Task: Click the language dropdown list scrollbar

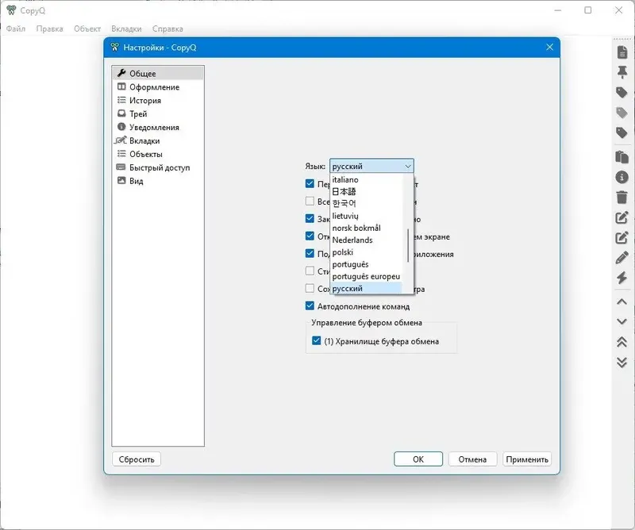Action: coord(408,245)
